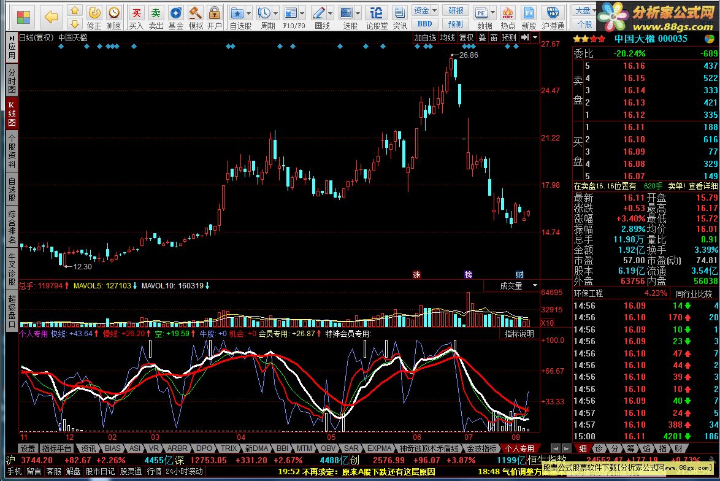Click the small orange up arrow icon
Screen dimensions: 720x481
pos(75,10)
